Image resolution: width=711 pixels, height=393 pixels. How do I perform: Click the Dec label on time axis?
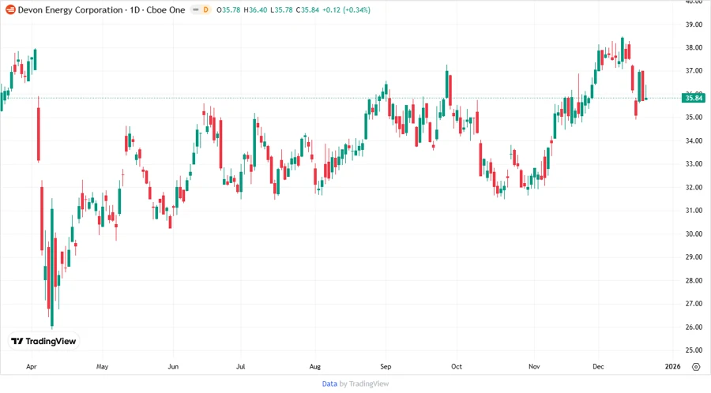pos(598,366)
